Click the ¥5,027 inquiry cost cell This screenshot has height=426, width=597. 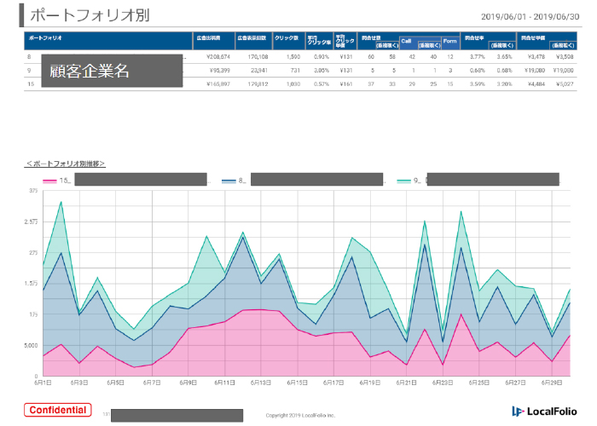(565, 84)
